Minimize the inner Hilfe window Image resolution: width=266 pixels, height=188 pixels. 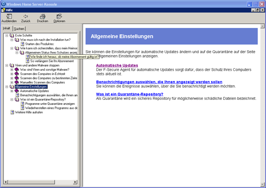pos(253,10)
